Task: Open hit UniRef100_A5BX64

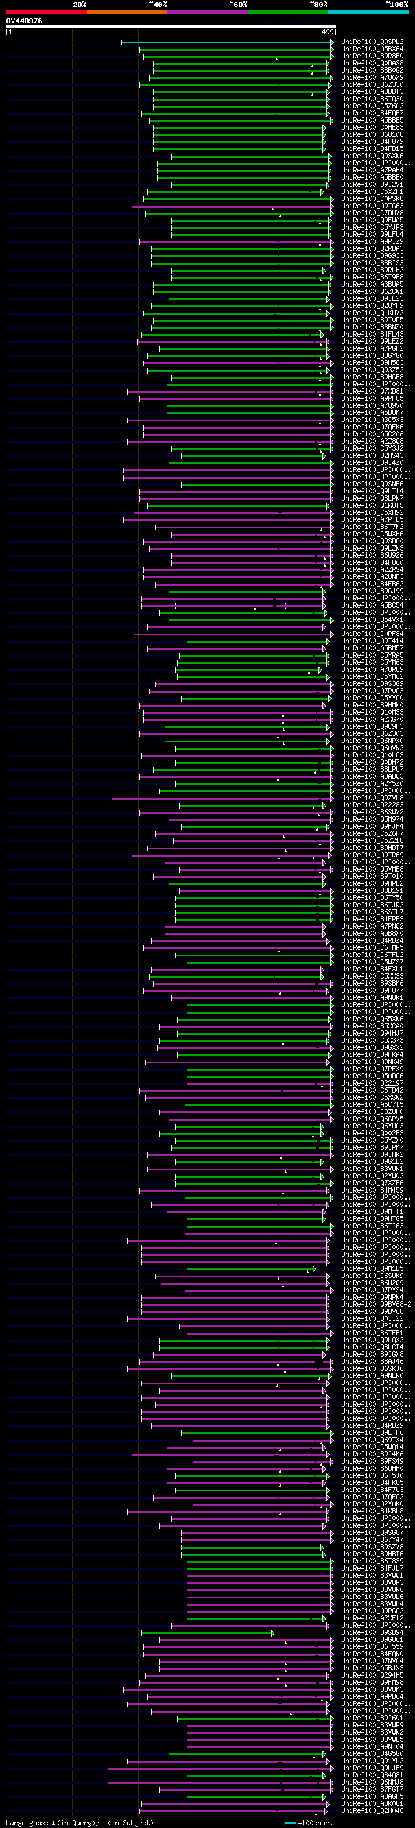Action: tap(372, 49)
